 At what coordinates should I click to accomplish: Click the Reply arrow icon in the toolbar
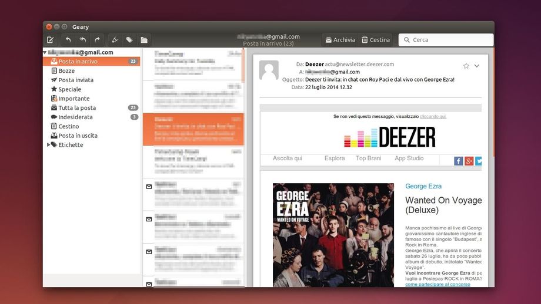pyautogui.click(x=68, y=40)
